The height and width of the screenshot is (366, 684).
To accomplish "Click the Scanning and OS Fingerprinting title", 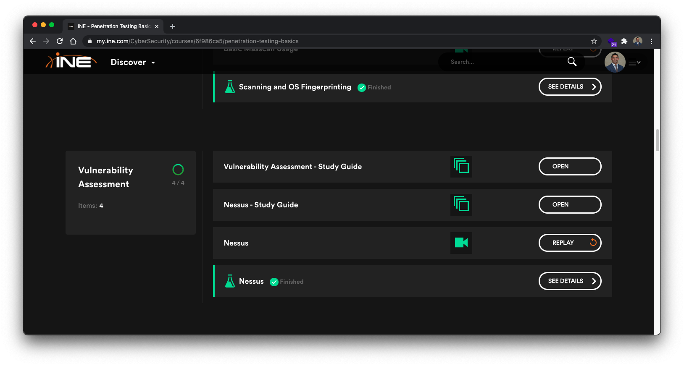I will (x=295, y=87).
